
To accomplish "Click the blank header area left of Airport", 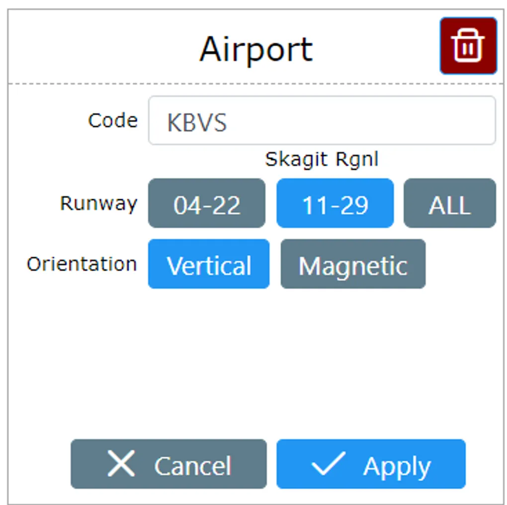I will click(x=99, y=47).
